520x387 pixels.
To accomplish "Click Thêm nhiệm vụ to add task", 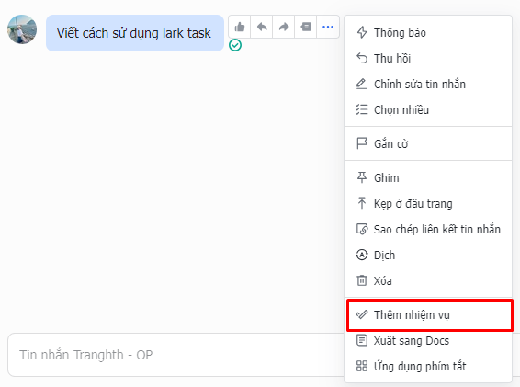I will tap(429, 315).
